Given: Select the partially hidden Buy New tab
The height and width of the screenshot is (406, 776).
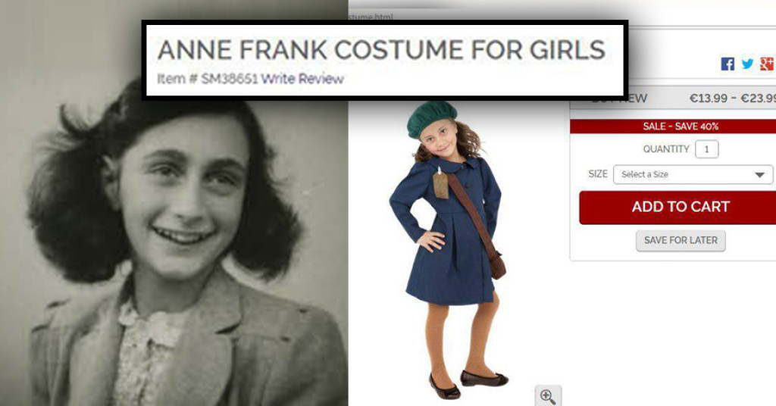Looking at the screenshot, I should click(620, 99).
